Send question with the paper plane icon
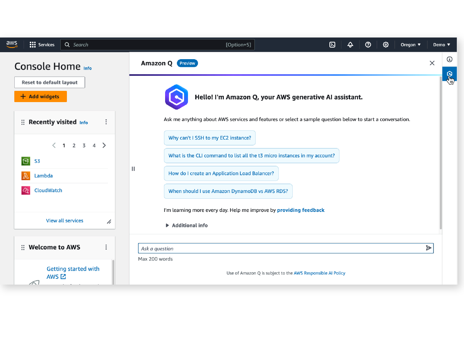464x348 pixels. [x=428, y=248]
